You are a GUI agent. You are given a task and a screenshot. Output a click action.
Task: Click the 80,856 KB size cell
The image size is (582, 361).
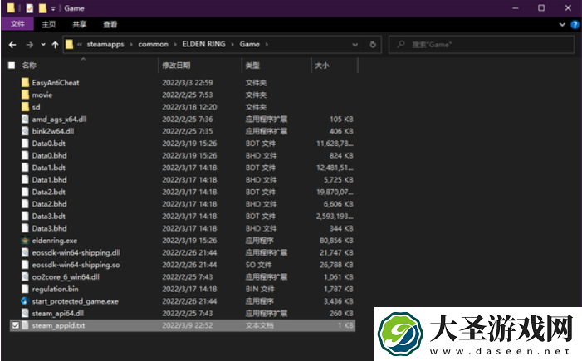tap(336, 241)
